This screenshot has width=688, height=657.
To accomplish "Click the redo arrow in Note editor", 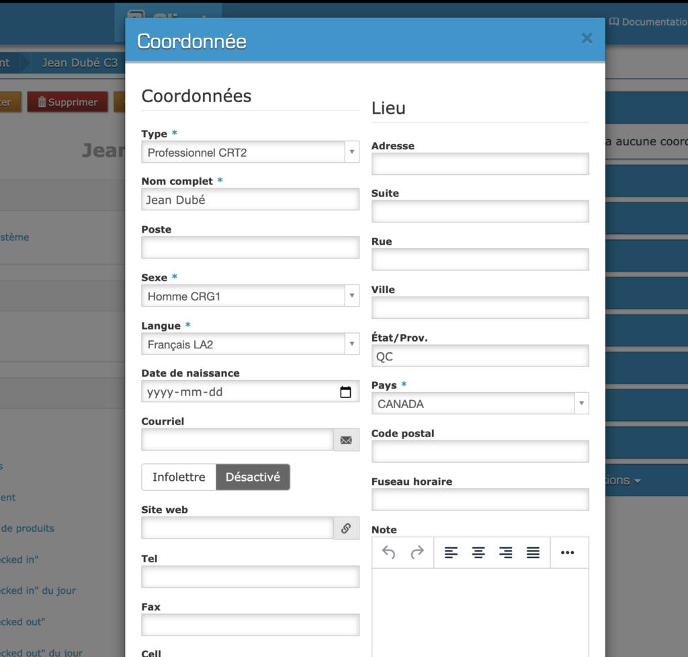I will [x=417, y=552].
